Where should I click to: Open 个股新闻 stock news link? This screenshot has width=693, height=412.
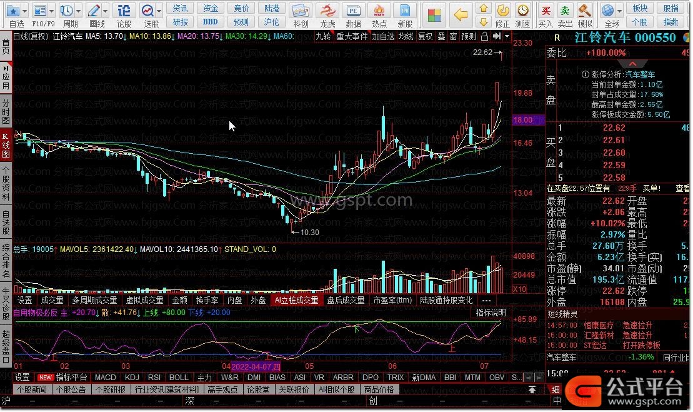point(32,389)
